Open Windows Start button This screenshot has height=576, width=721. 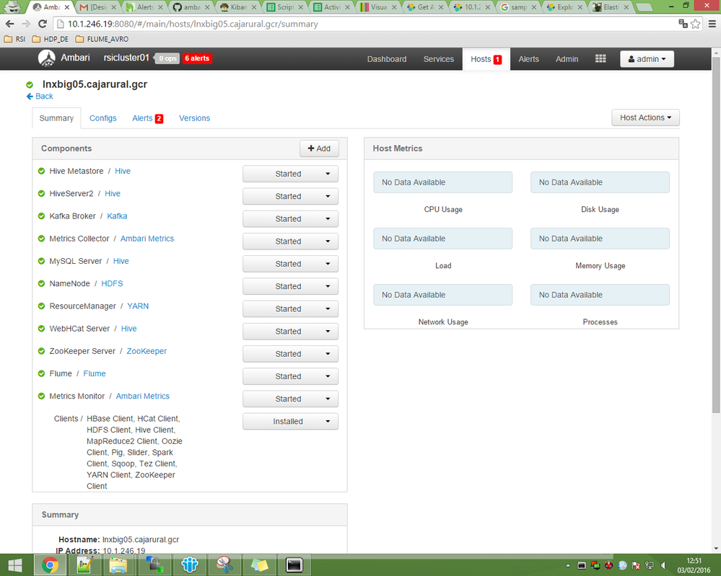tap(14, 565)
